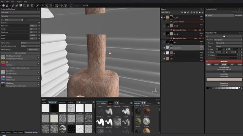
Task: Open the File menu
Action: pos(2,2)
